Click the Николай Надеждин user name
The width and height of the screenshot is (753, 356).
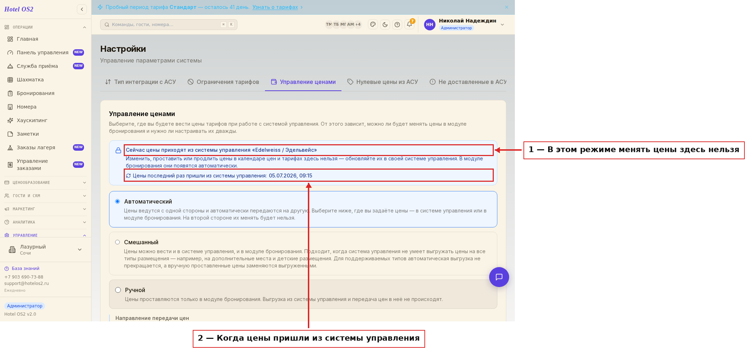click(467, 21)
